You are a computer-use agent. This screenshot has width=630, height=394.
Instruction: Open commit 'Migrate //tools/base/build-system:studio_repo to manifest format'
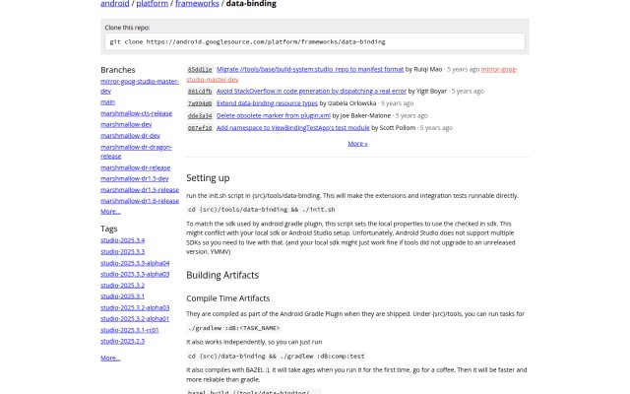tap(310, 69)
